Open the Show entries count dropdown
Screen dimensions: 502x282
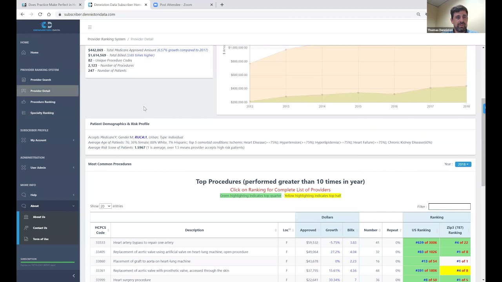point(105,206)
